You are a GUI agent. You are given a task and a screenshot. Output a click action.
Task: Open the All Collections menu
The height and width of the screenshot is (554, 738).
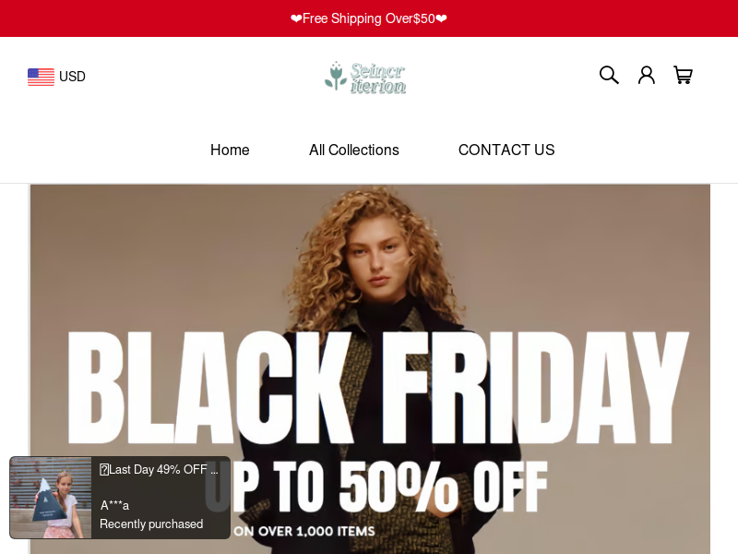click(x=354, y=150)
